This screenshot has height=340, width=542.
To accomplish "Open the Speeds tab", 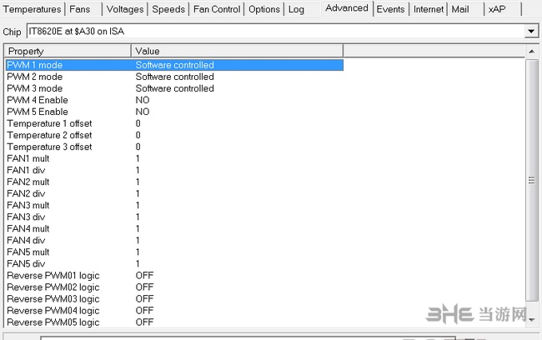I will point(168,9).
